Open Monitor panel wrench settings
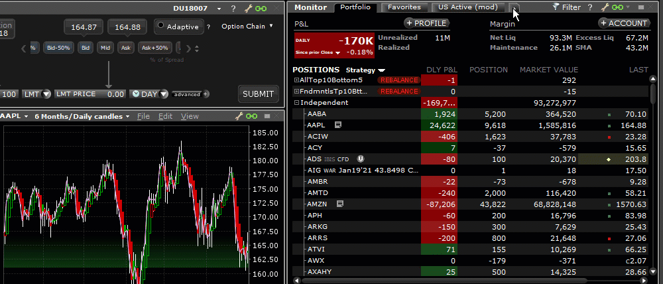Screen dimensions: 663x284 point(605,7)
